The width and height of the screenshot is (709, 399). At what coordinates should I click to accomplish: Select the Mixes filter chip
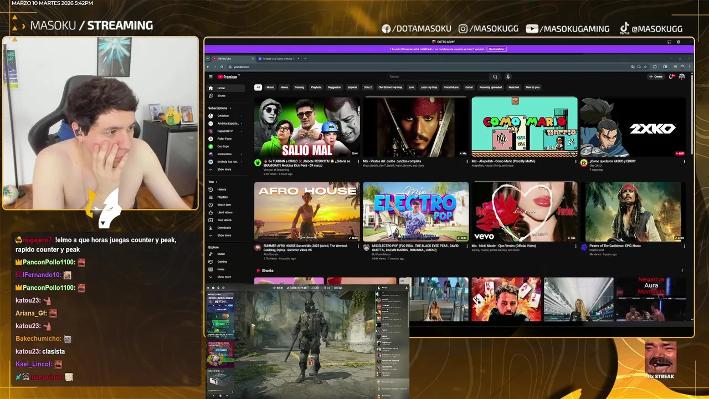[x=284, y=87]
